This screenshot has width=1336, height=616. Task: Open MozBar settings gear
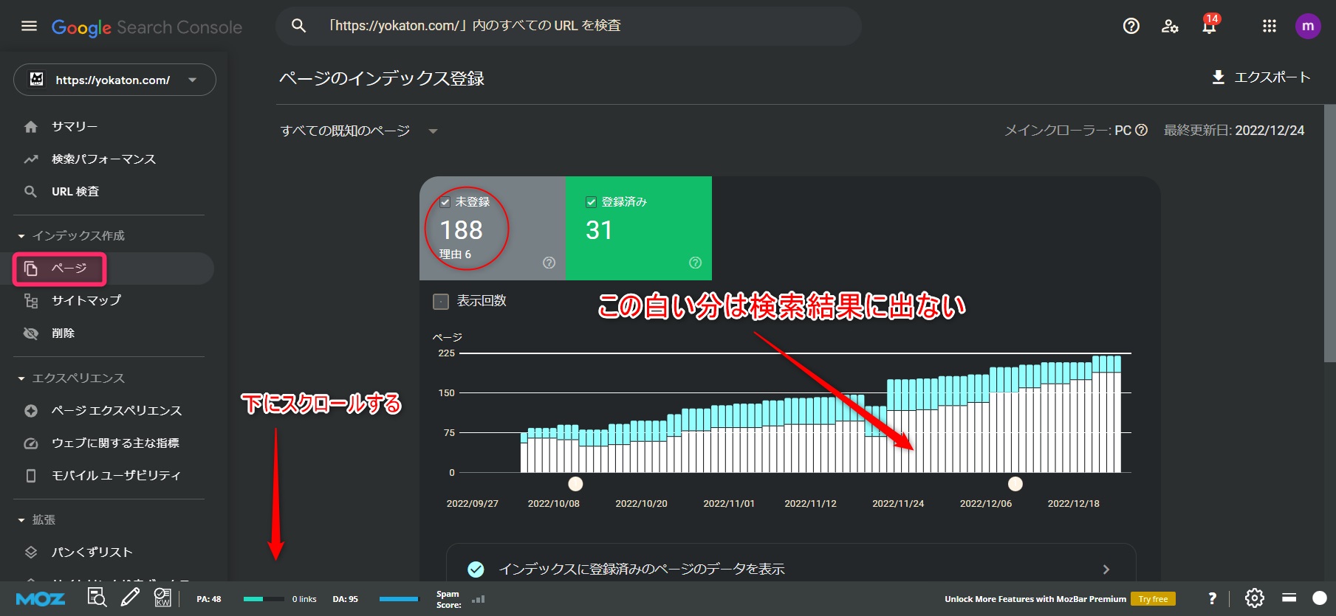click(x=1254, y=598)
